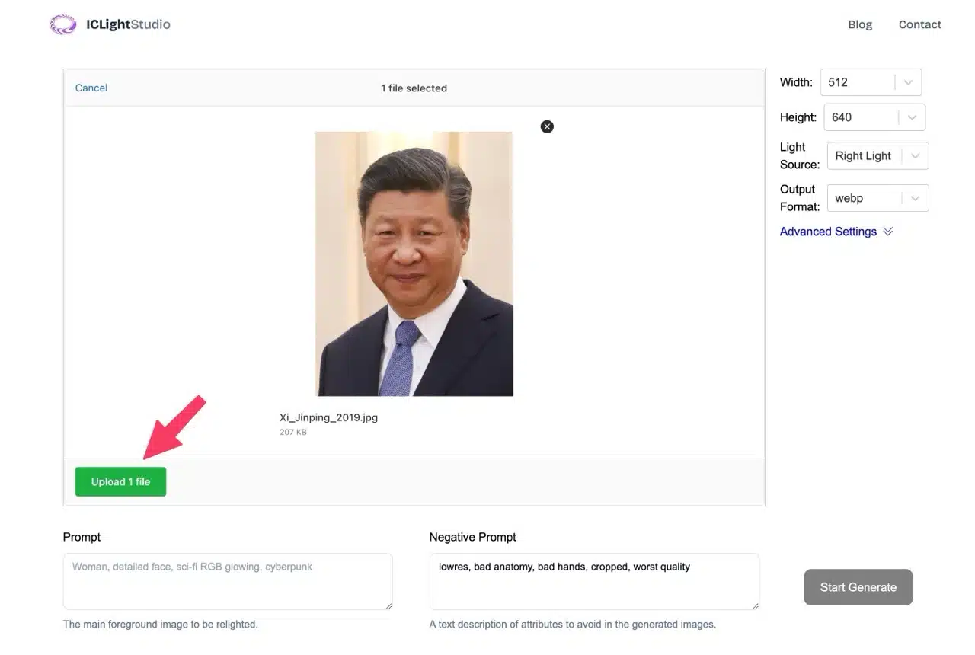Select the uploaded portrait preview thumbnail
Screen dimensions: 975x655
click(x=414, y=264)
